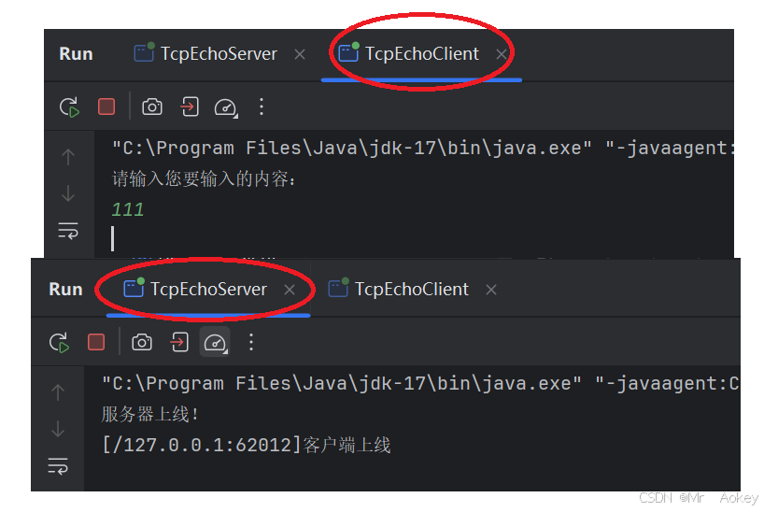Image resolution: width=764 pixels, height=512 pixels.
Task: Close TcpEchoServer tab in upper panel
Action: click(x=300, y=54)
